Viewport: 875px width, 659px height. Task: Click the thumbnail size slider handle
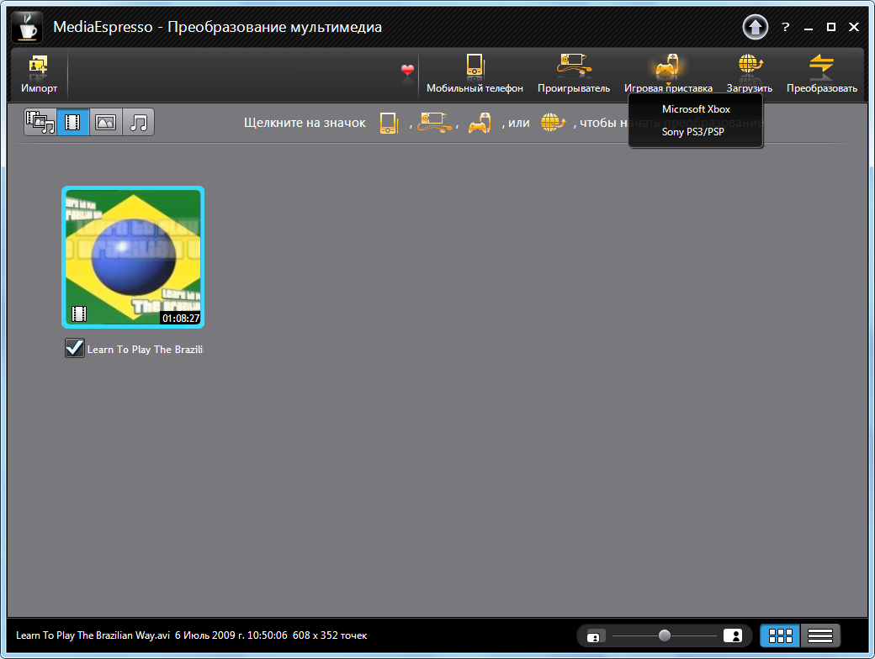click(x=665, y=635)
